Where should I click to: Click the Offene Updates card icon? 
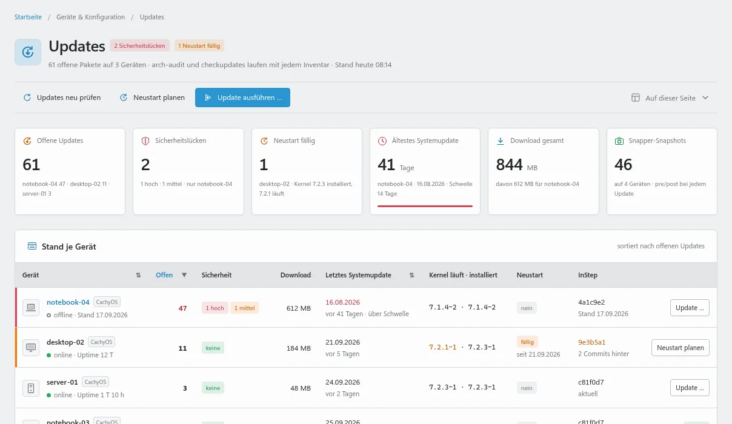(x=27, y=141)
